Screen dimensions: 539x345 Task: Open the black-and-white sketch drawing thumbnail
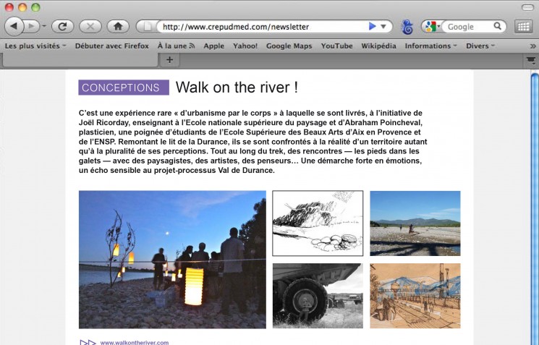coord(318,223)
